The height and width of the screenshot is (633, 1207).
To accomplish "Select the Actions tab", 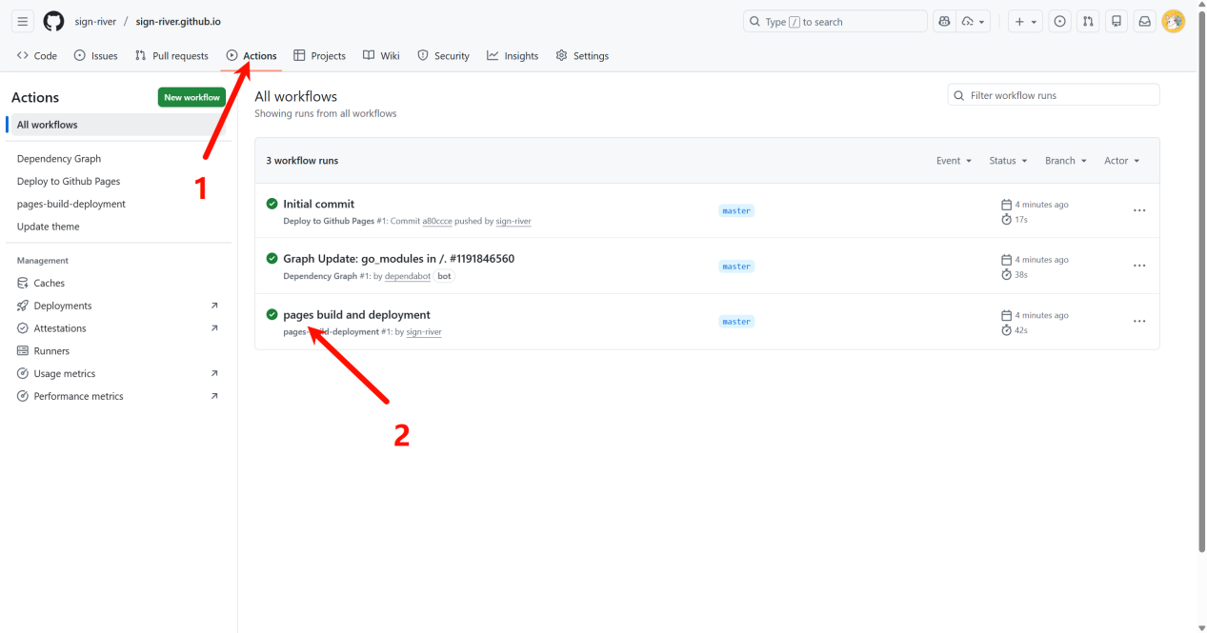I will 251,56.
